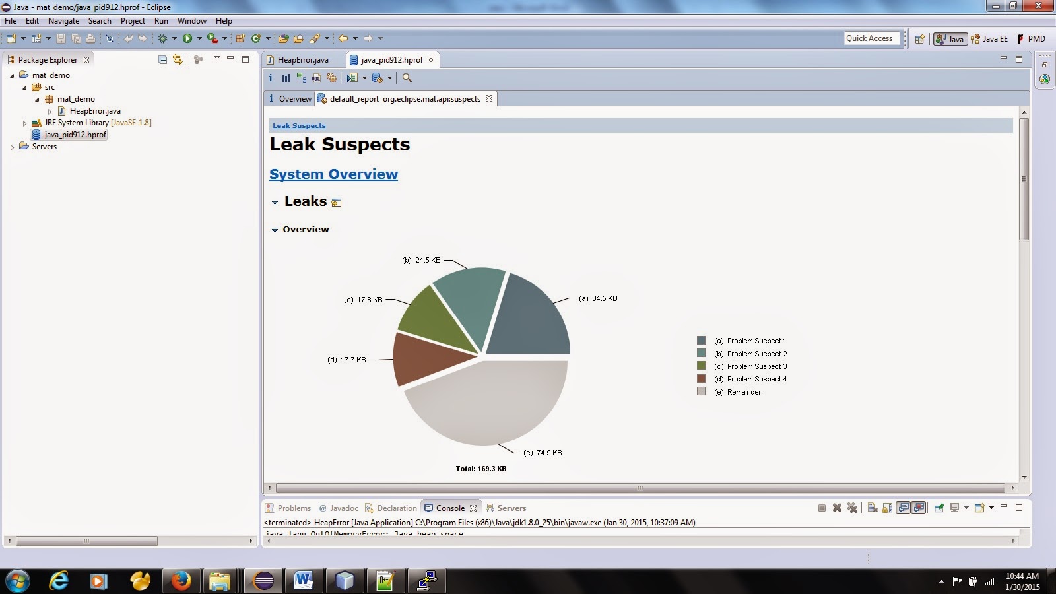Clear the Console output icon
Screen dimensions: 1056x594
(873, 508)
